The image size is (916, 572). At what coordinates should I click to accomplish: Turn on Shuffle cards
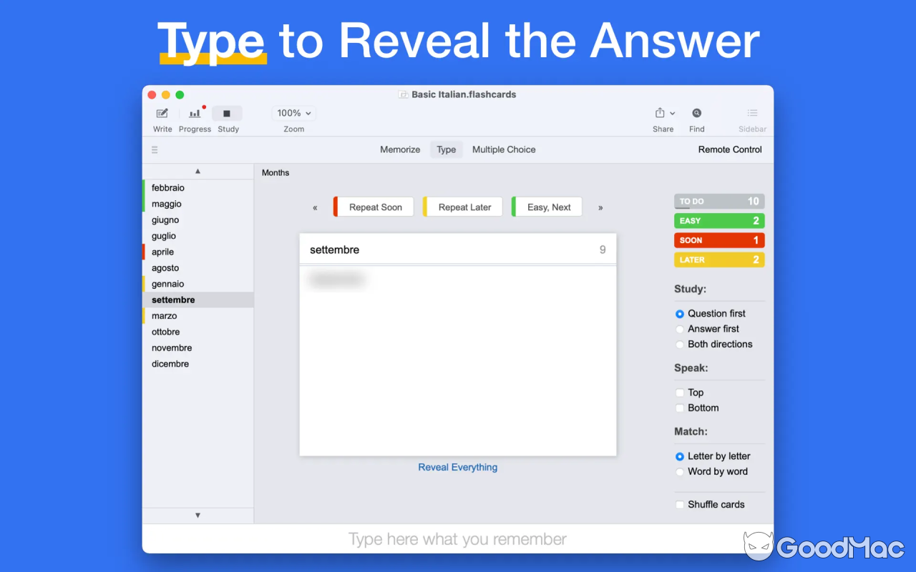click(x=679, y=504)
